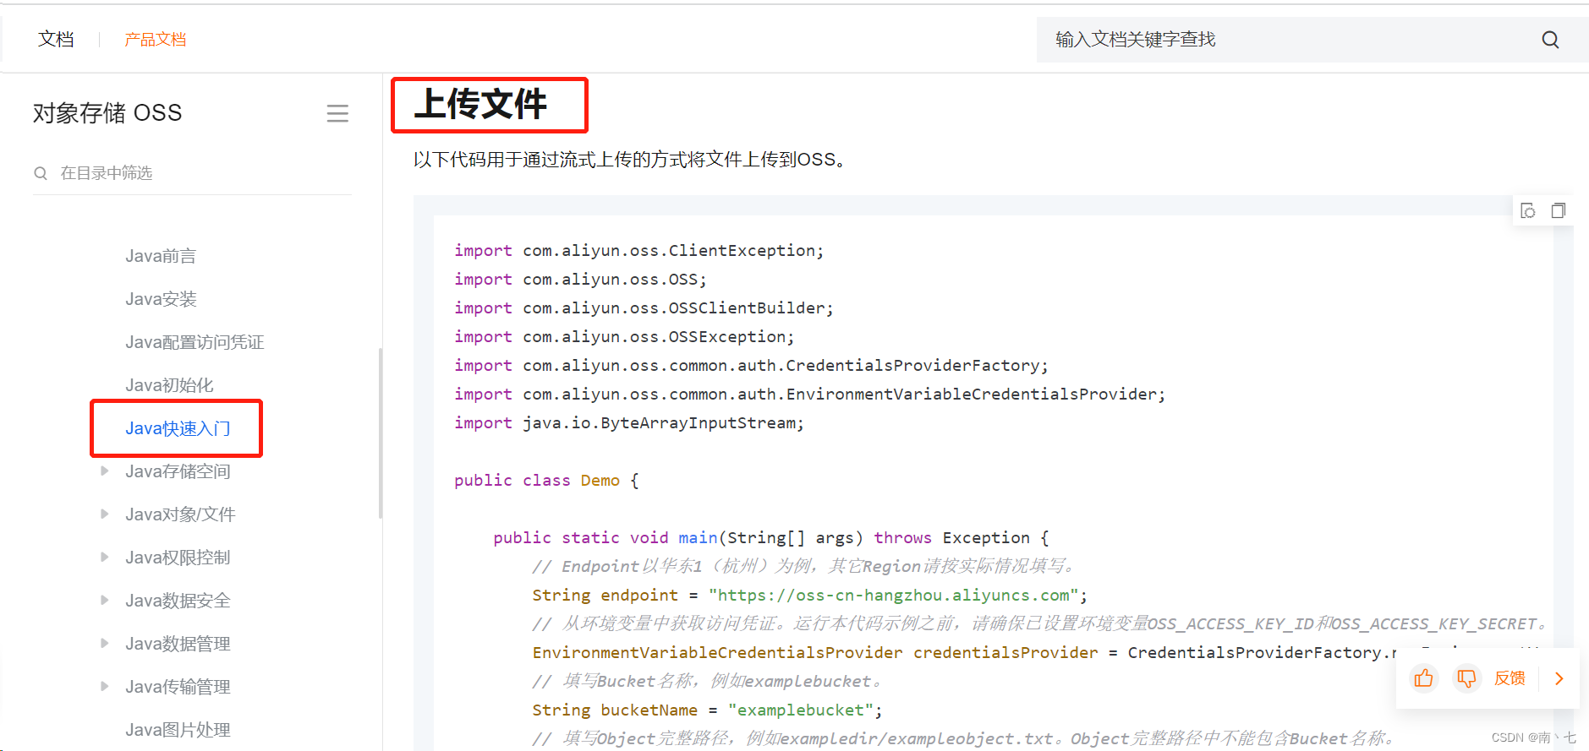
Task: Open the 文档 top navigation item
Action: pyautogui.click(x=57, y=39)
